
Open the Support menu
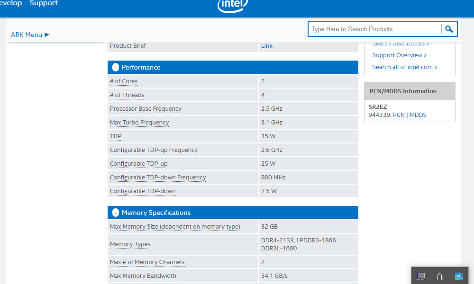(x=44, y=3)
